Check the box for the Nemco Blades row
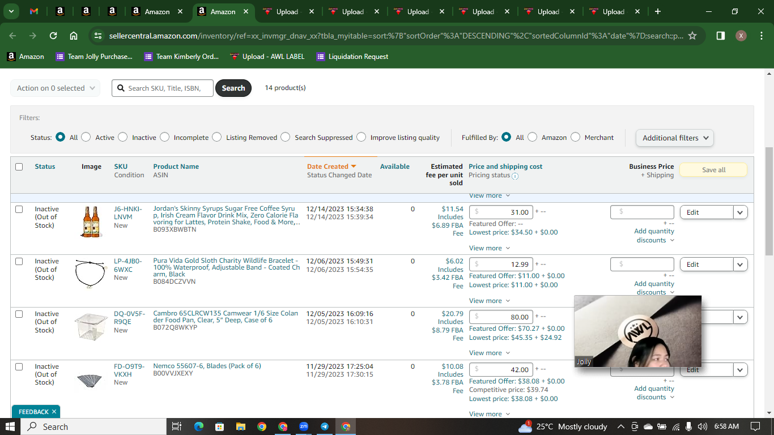This screenshot has width=774, height=435. 19,366
